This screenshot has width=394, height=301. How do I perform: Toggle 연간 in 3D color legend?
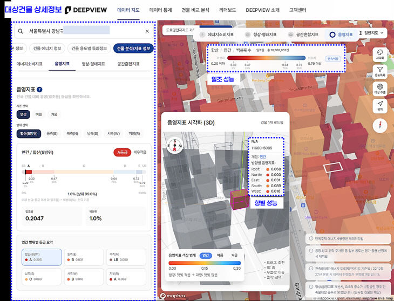coord(206,255)
